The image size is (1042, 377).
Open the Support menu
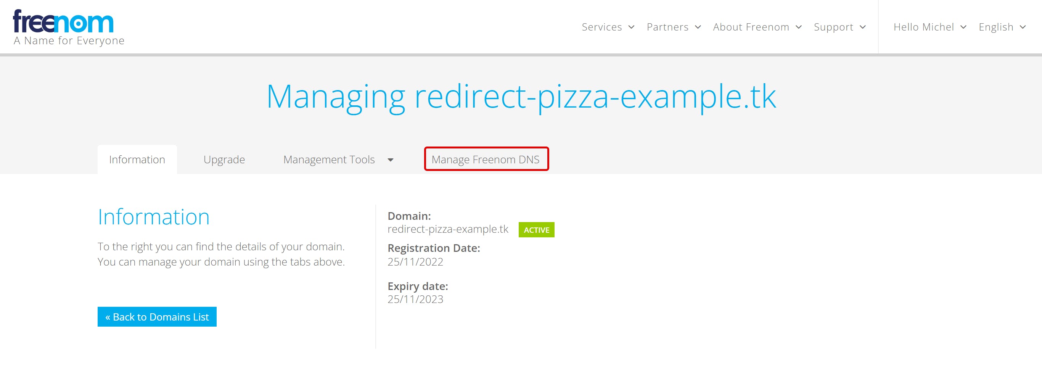coord(833,27)
